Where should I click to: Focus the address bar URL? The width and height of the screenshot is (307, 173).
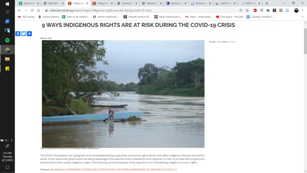tap(101, 10)
